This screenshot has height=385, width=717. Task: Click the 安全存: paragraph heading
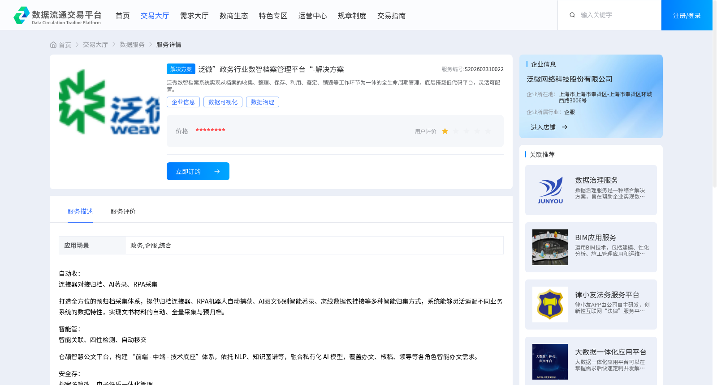(69, 374)
